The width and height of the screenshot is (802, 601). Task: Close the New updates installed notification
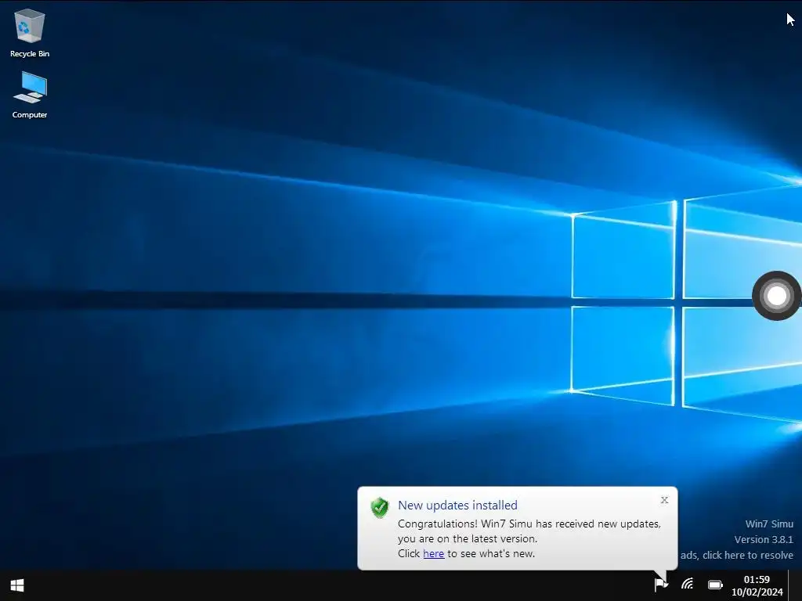(x=664, y=500)
